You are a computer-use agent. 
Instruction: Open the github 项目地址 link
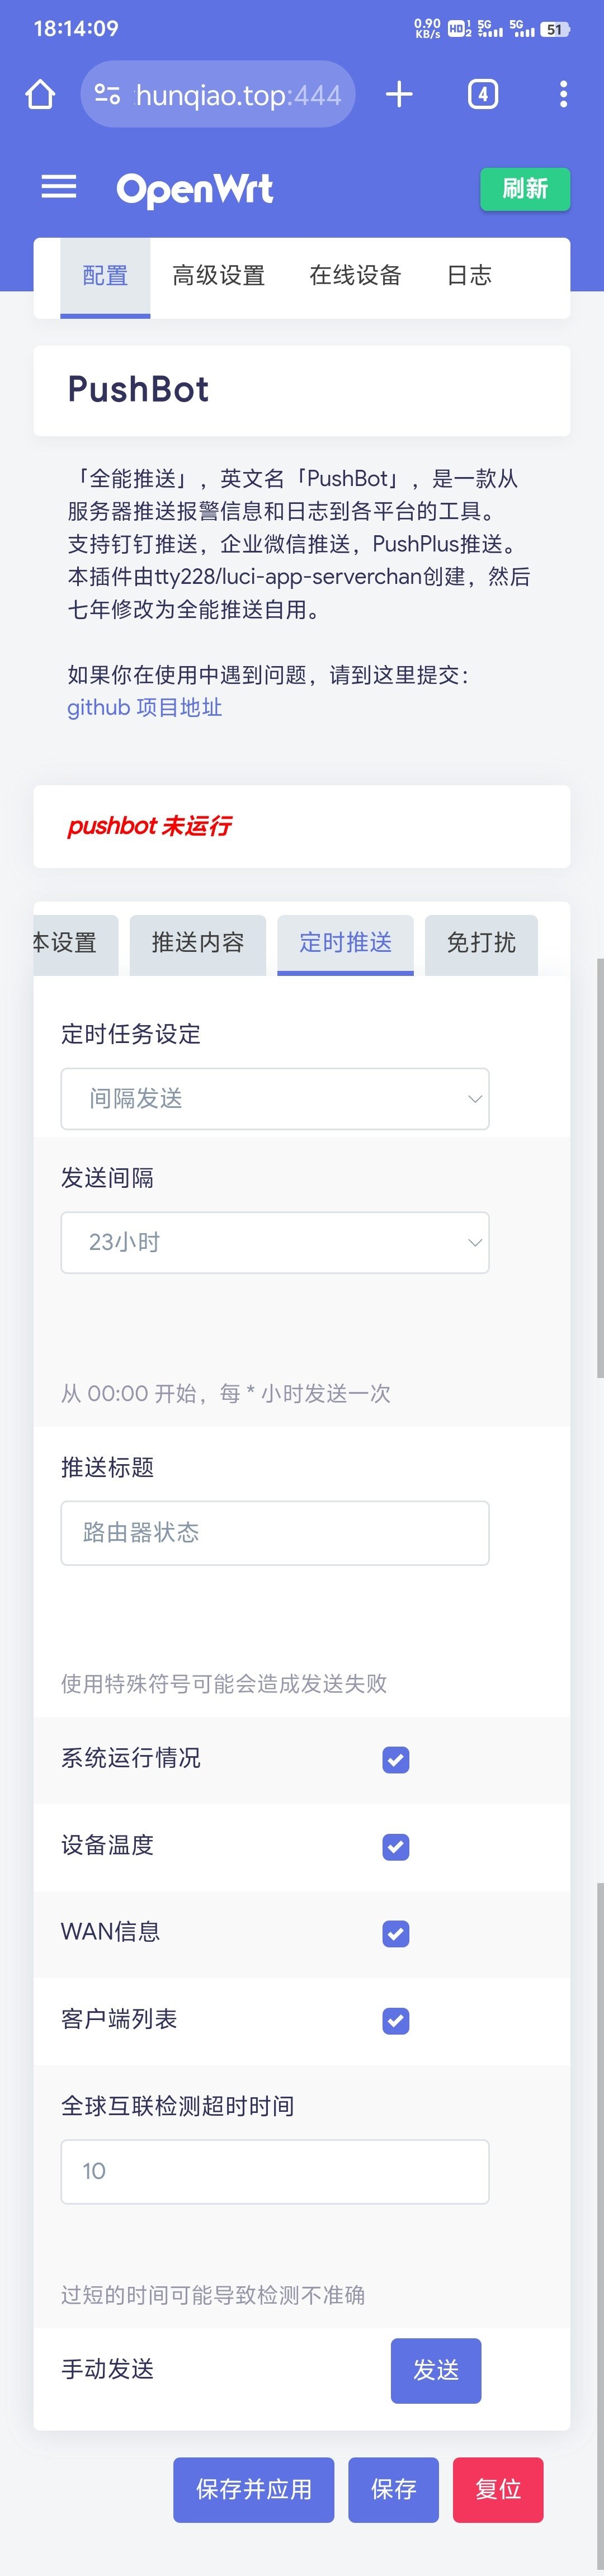(145, 708)
